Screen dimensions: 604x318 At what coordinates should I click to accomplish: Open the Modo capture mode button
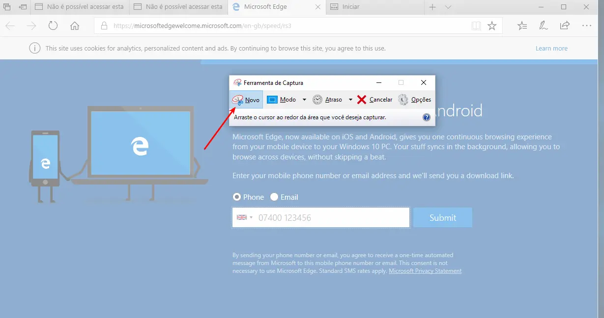(282, 100)
